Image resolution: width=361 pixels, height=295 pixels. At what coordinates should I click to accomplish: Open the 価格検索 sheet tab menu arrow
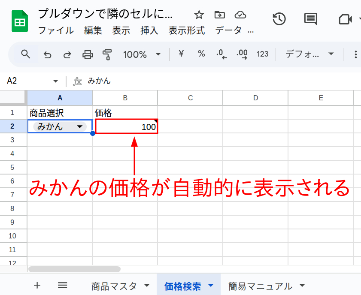pos(210,285)
